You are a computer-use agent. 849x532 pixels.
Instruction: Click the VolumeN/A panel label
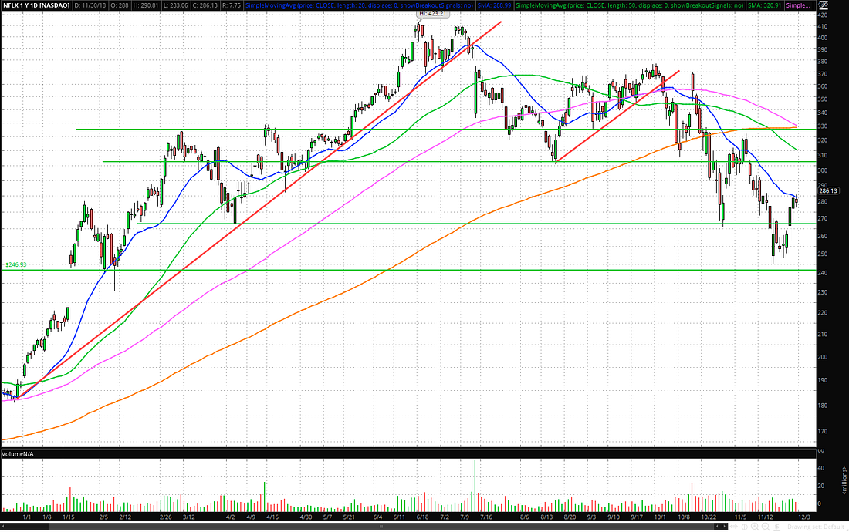[x=18, y=453]
